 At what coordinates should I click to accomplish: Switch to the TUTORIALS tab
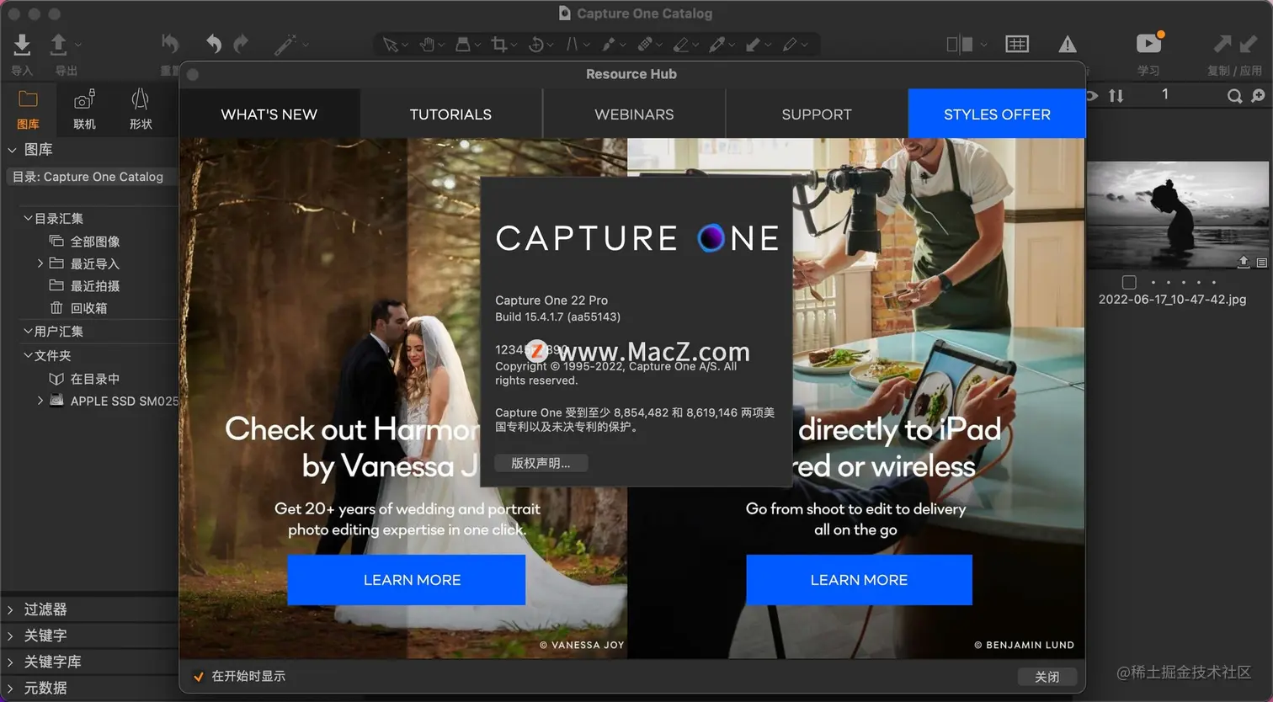coord(451,114)
